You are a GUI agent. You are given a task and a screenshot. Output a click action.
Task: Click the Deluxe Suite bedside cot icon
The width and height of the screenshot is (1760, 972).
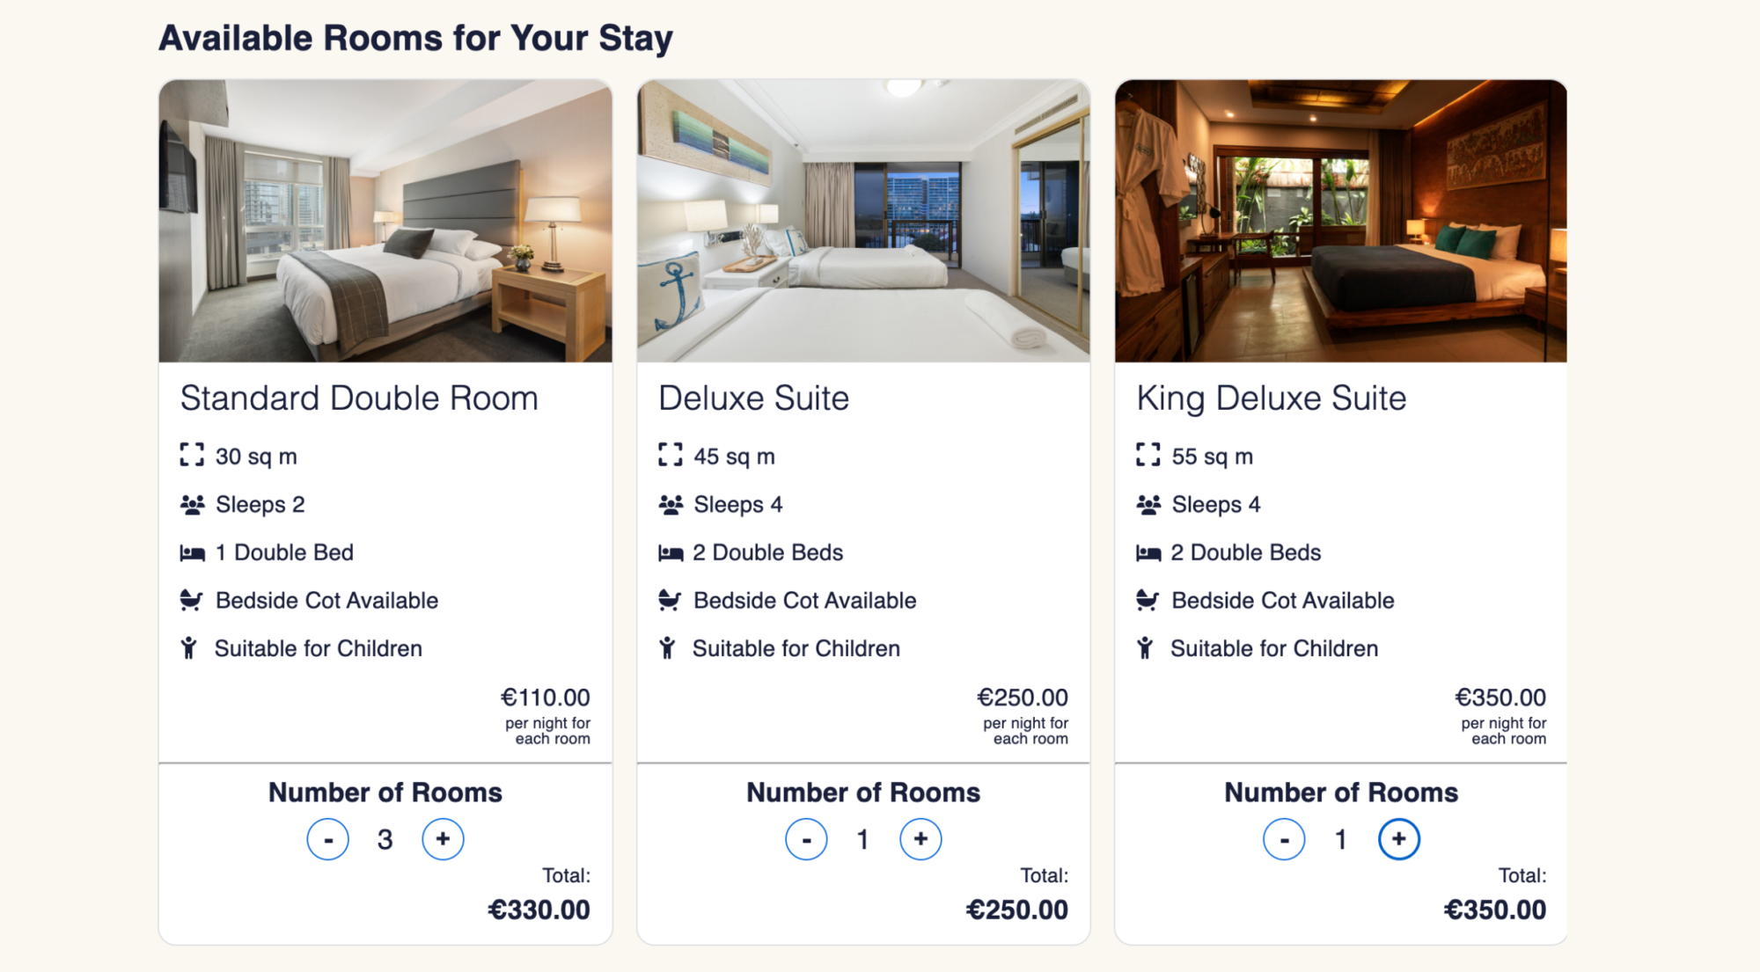point(670,601)
